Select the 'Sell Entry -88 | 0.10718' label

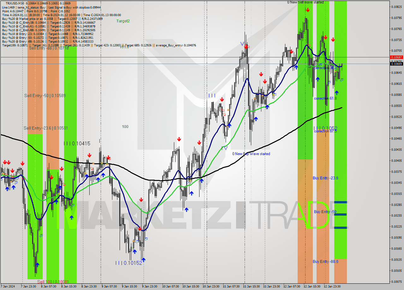(x=49, y=48)
